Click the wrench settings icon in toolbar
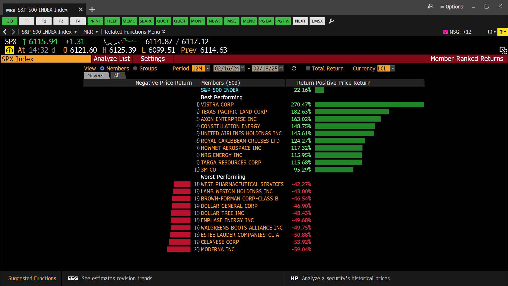 (x=331, y=21)
